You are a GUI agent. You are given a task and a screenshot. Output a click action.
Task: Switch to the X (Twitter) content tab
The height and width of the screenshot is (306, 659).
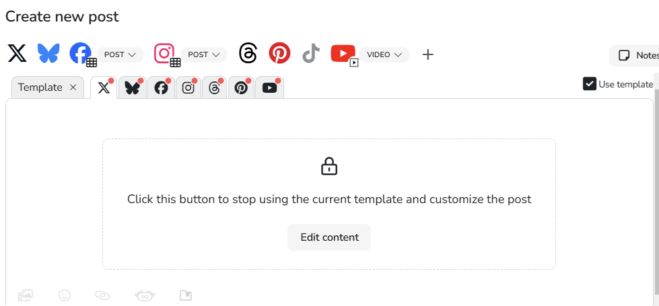[x=104, y=87]
